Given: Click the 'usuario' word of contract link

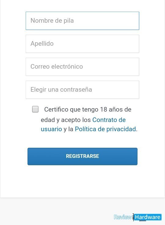Looking at the screenshot, I should pos(51,129).
